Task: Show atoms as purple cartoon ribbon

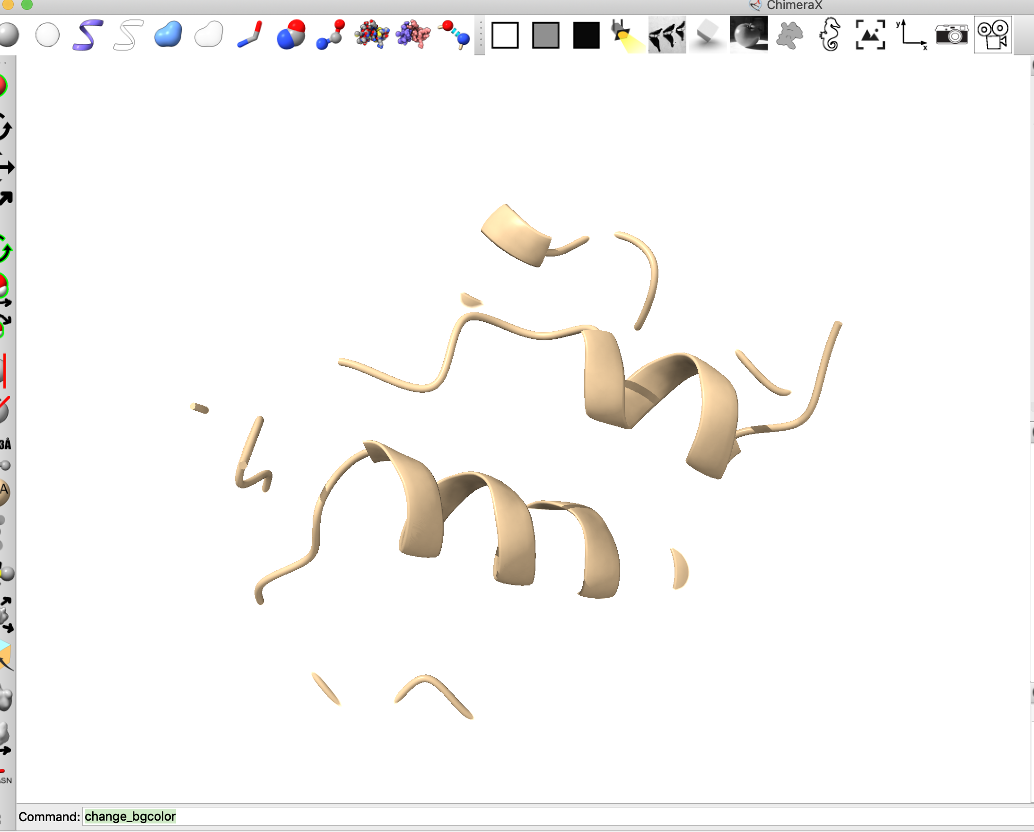Action: (88, 35)
